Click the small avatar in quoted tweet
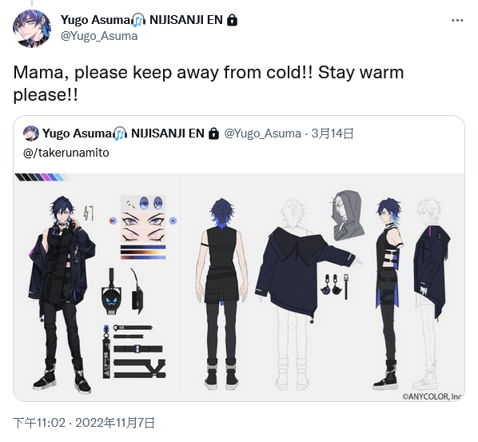Image resolution: width=478 pixels, height=442 pixels. (31, 133)
